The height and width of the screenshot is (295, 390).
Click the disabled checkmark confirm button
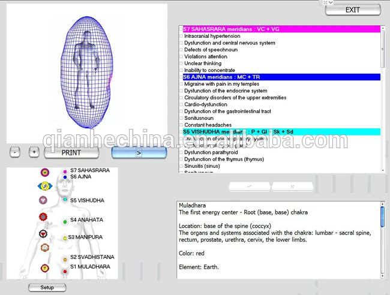coord(250,186)
